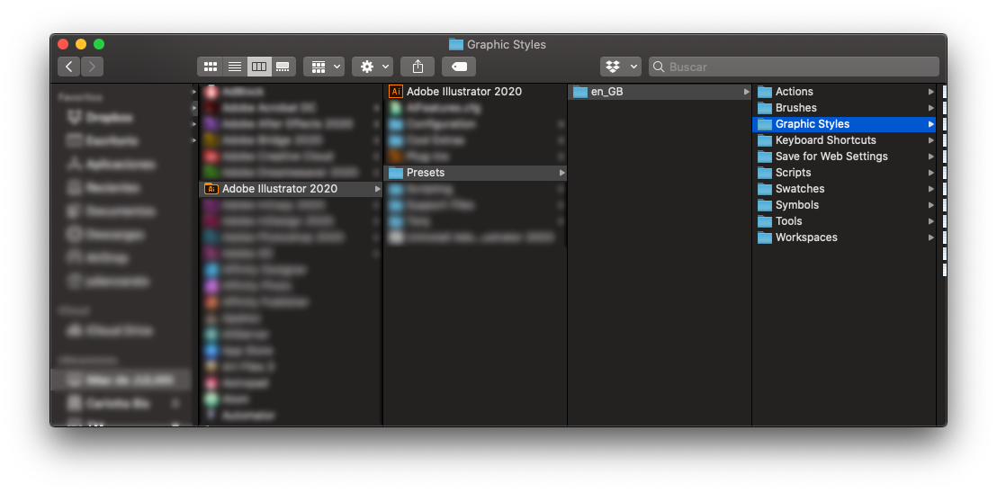Open the Tools folder

844,221
